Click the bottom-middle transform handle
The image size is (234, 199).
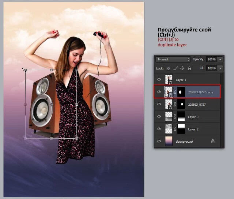coord(51,139)
